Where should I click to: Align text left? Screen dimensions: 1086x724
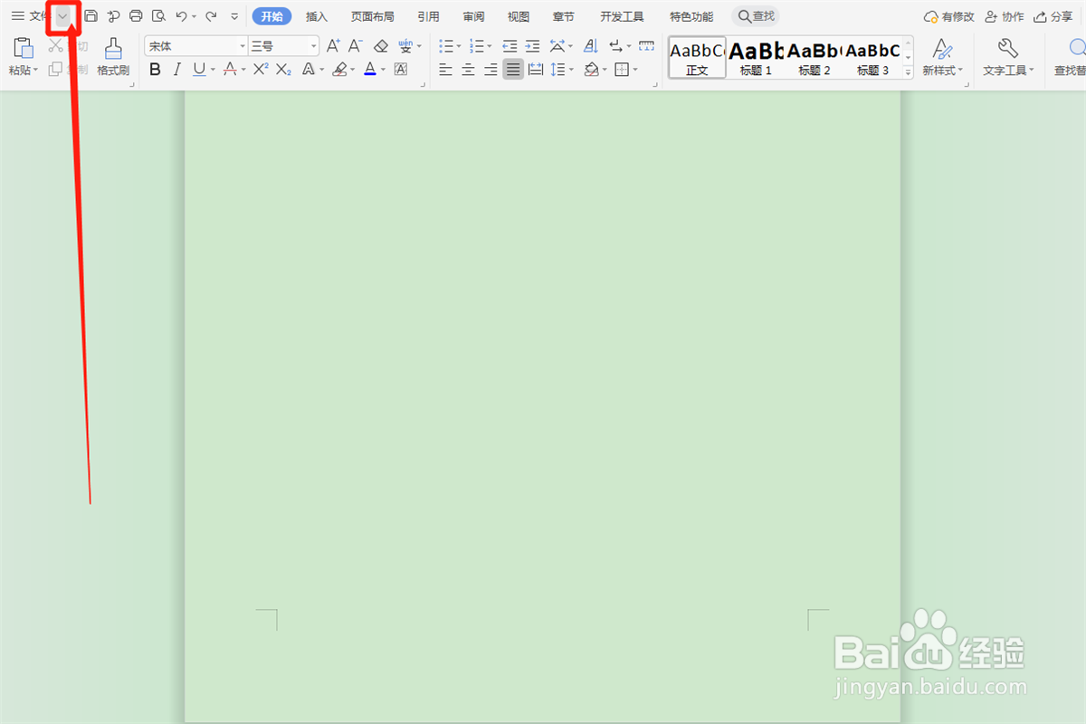click(x=445, y=69)
